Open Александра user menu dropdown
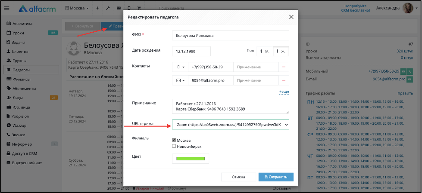 tap(397, 8)
